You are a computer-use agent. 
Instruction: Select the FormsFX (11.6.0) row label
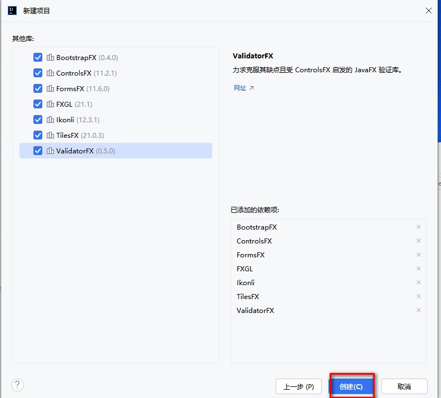(x=82, y=89)
